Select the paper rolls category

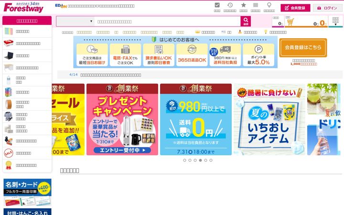[9, 129]
